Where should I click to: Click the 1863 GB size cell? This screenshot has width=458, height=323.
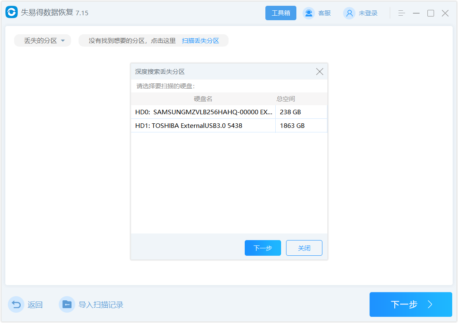301,126
